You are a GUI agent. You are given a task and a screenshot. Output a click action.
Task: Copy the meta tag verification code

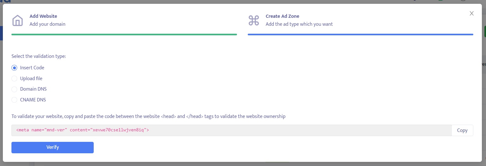[x=462, y=130]
